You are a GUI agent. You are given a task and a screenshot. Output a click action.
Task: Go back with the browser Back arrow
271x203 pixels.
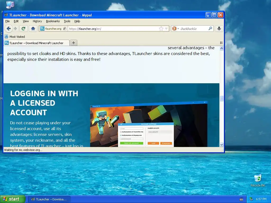click(x=8, y=29)
